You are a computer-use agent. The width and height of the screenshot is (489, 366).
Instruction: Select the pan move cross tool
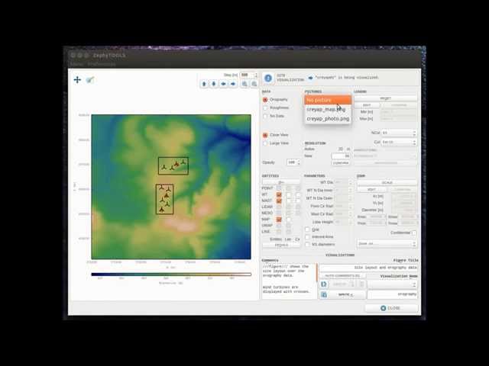(x=77, y=80)
